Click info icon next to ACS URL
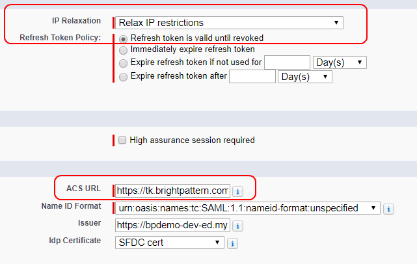 [x=237, y=191]
